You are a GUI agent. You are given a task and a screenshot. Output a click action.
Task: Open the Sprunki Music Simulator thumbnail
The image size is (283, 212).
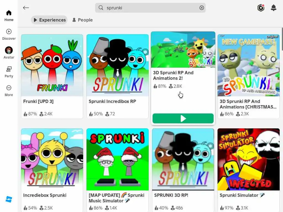(x=118, y=159)
